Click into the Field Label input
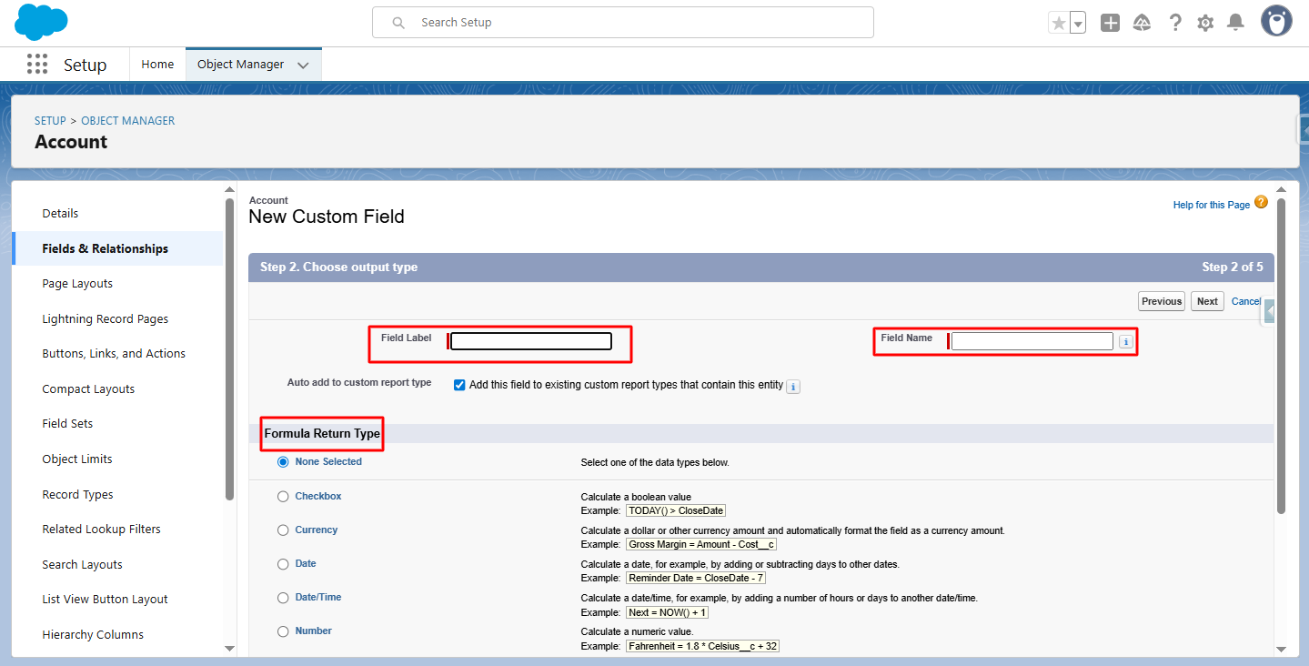 530,341
